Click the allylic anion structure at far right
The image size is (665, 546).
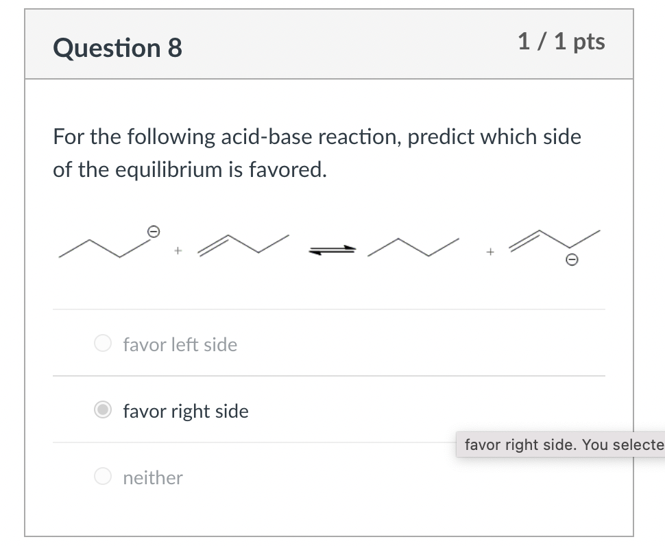(554, 244)
